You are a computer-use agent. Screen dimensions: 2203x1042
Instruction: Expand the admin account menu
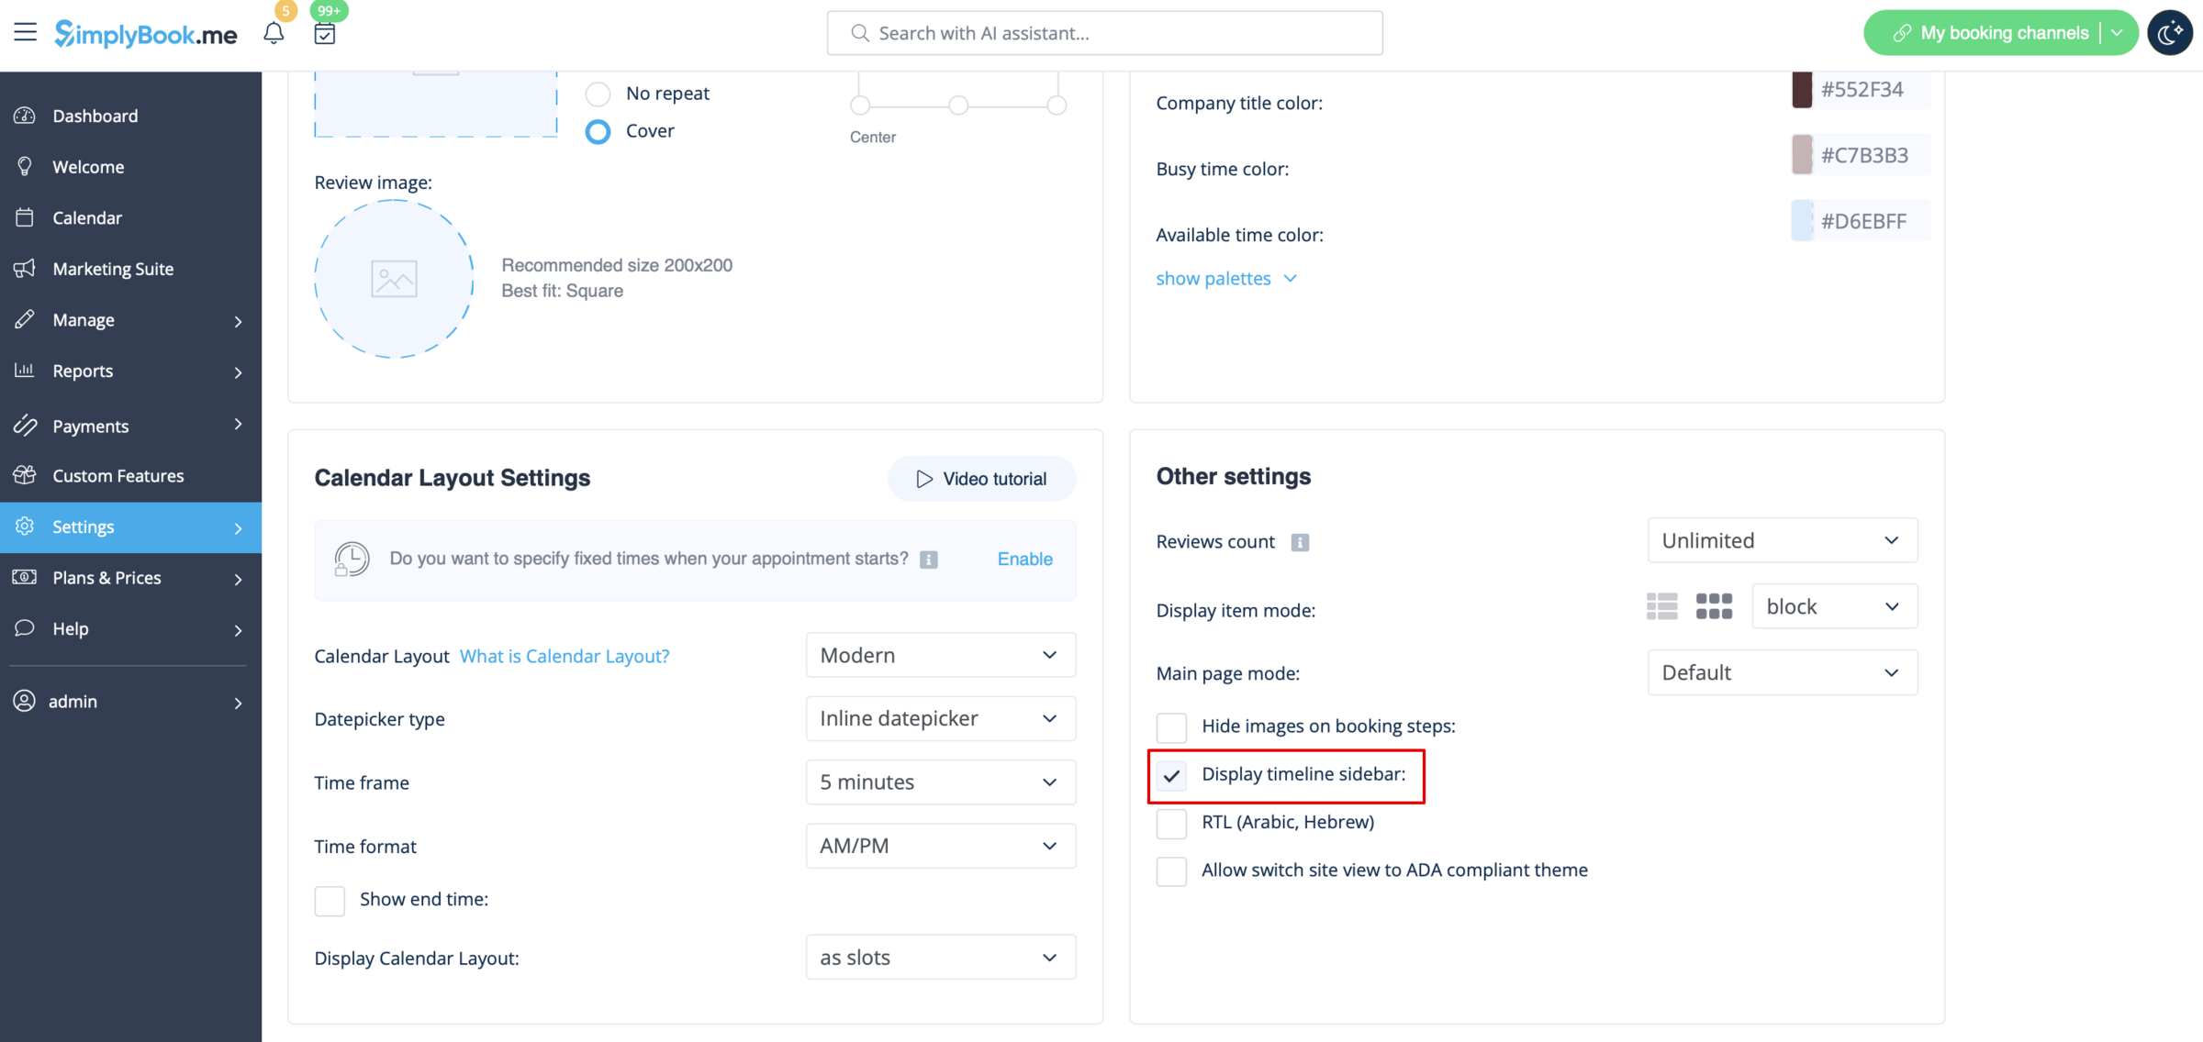(73, 702)
